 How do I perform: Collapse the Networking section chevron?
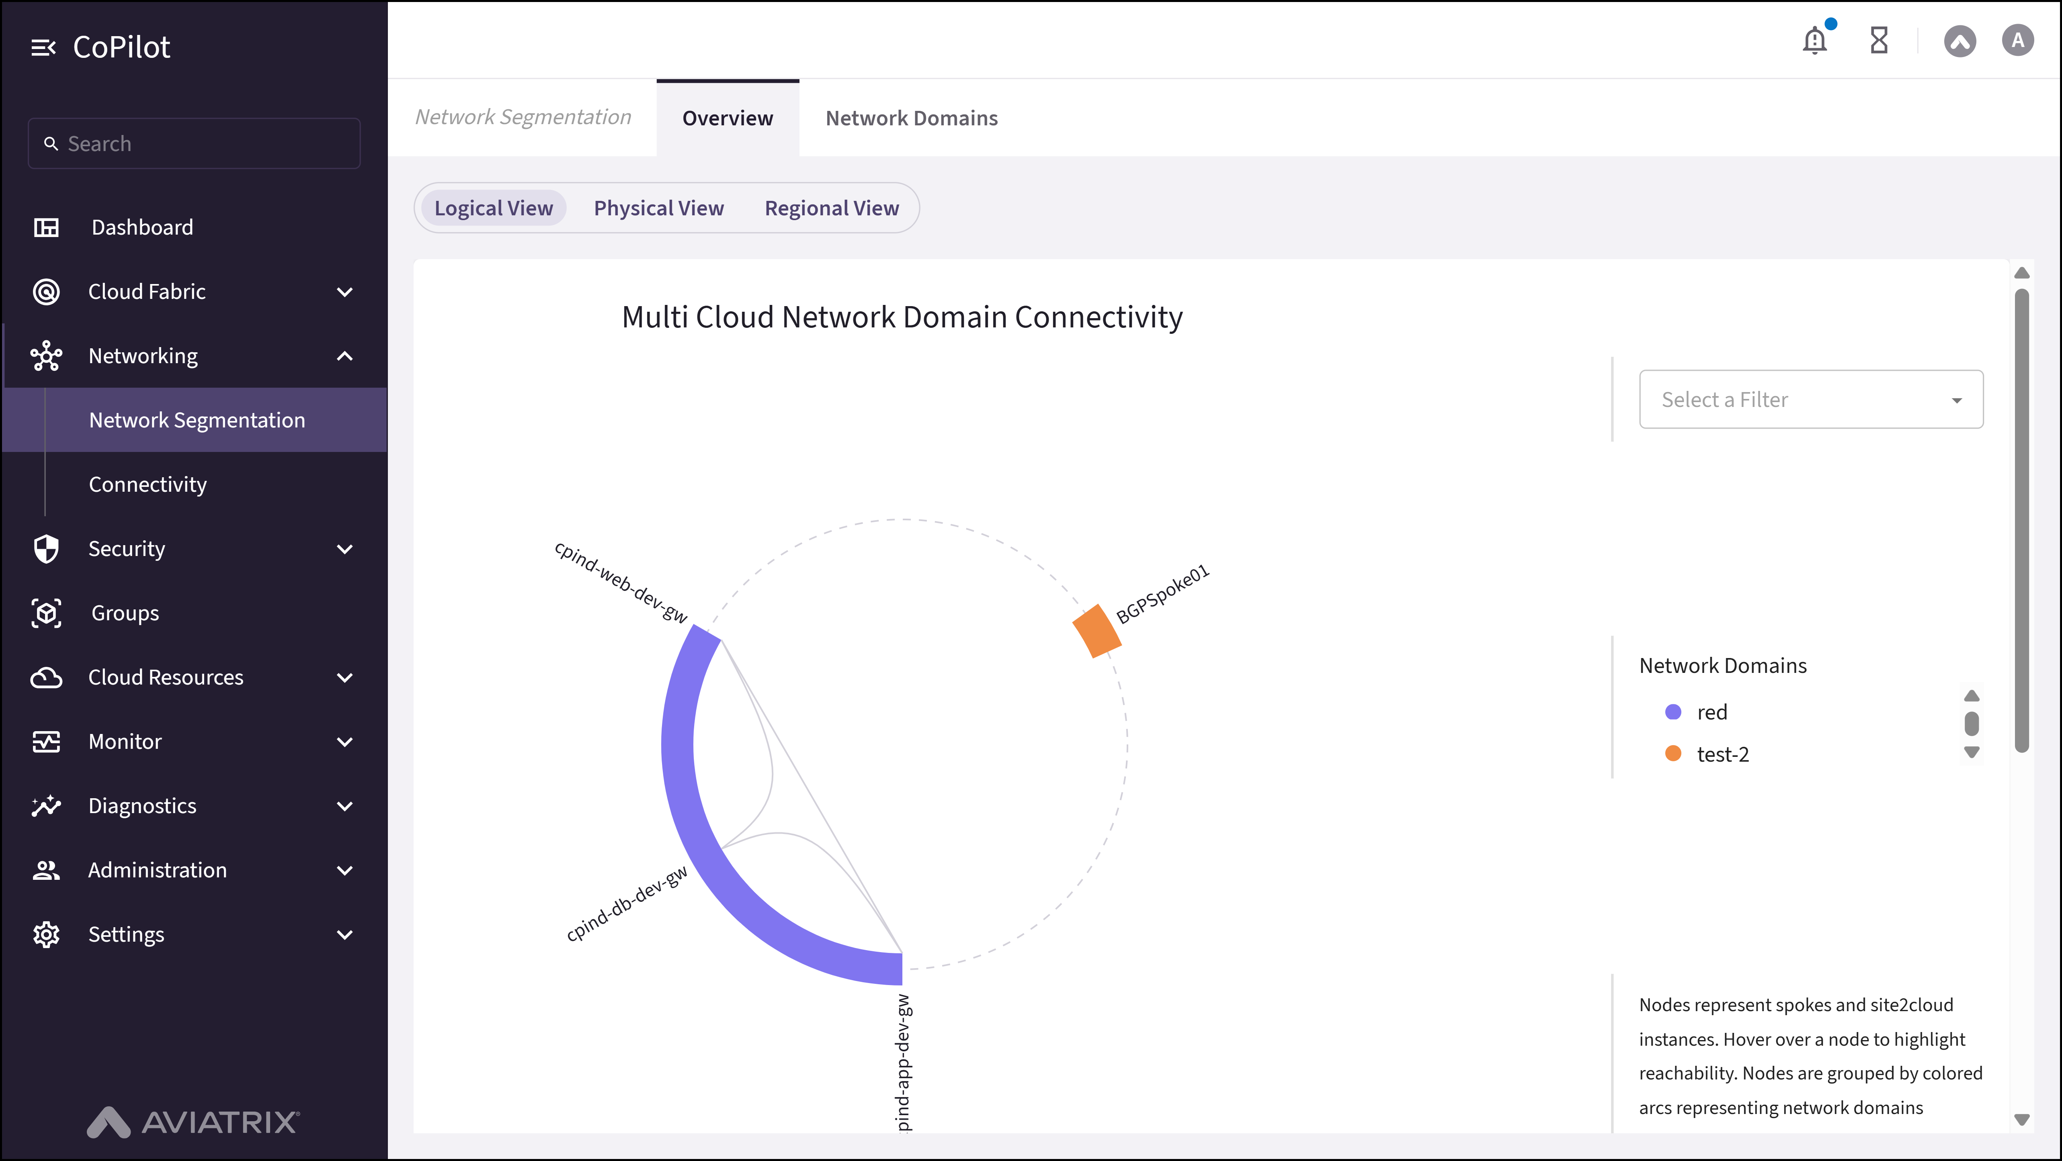(x=344, y=355)
